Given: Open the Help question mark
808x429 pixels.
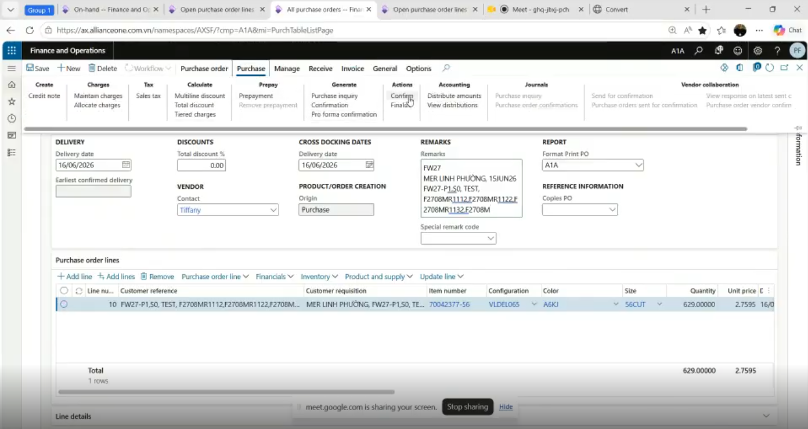Looking at the screenshot, I should (777, 50).
